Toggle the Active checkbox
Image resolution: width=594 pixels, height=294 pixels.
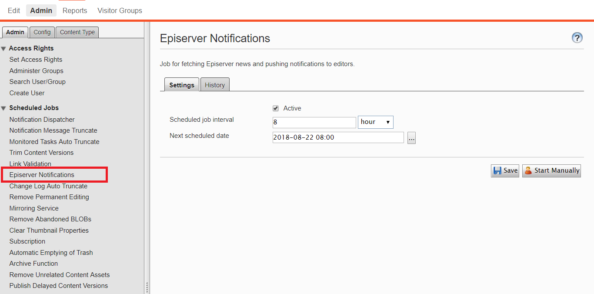click(x=276, y=108)
